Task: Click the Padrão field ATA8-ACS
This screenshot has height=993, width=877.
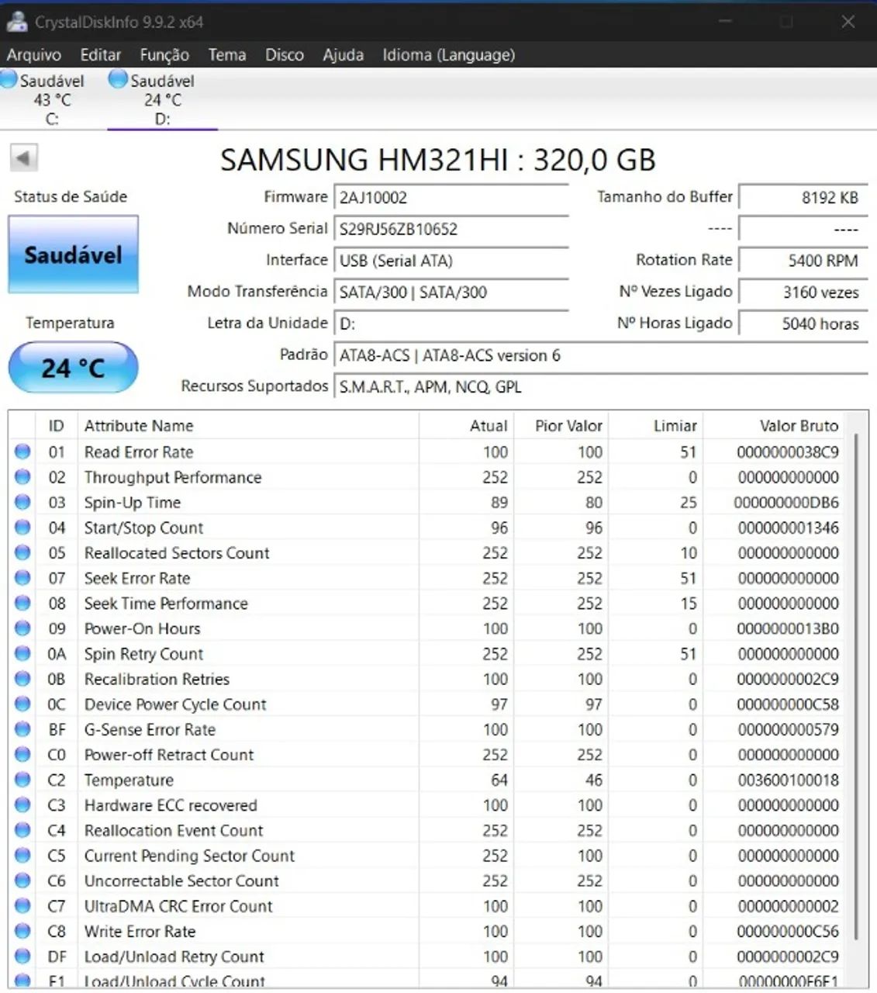Action: coord(601,355)
